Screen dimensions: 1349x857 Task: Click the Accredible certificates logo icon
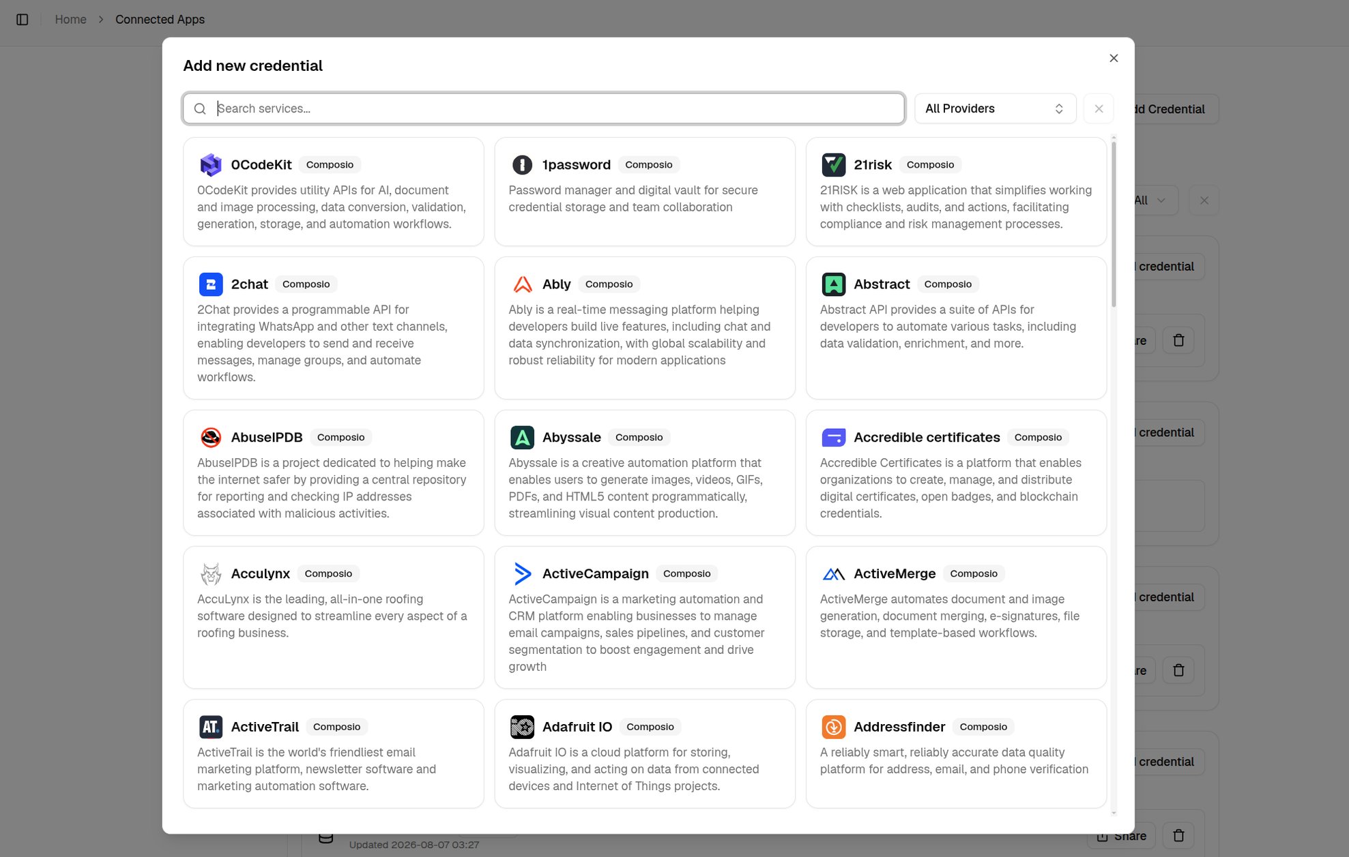833,438
